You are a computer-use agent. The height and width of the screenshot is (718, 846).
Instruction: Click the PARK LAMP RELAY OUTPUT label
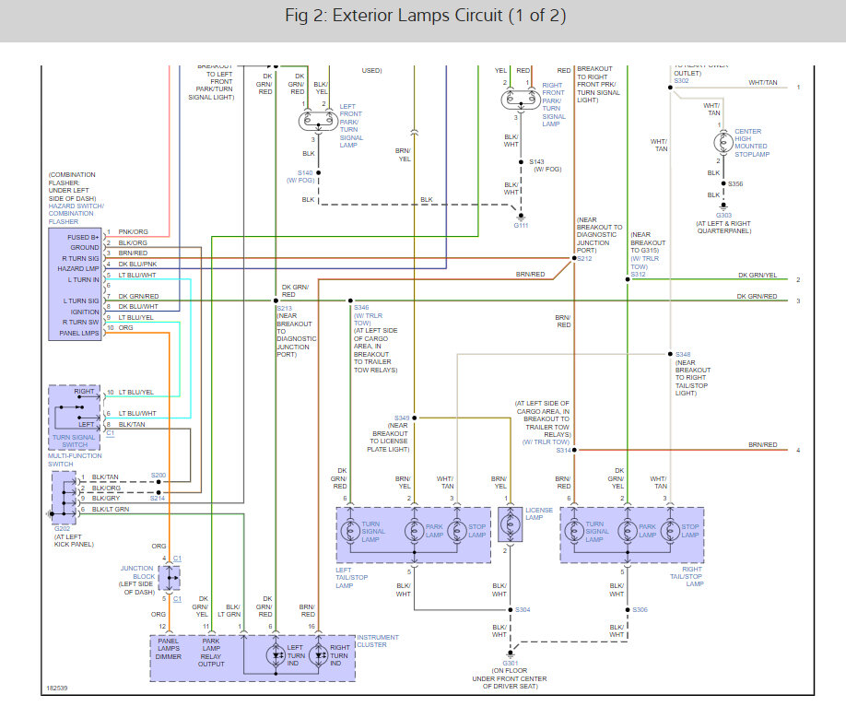[211, 653]
